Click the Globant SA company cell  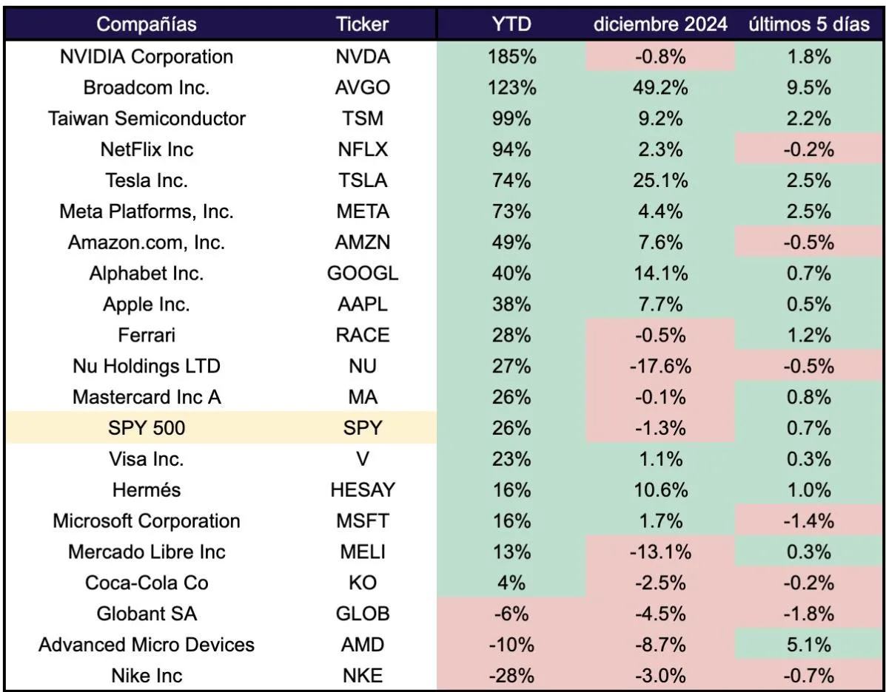tap(147, 614)
